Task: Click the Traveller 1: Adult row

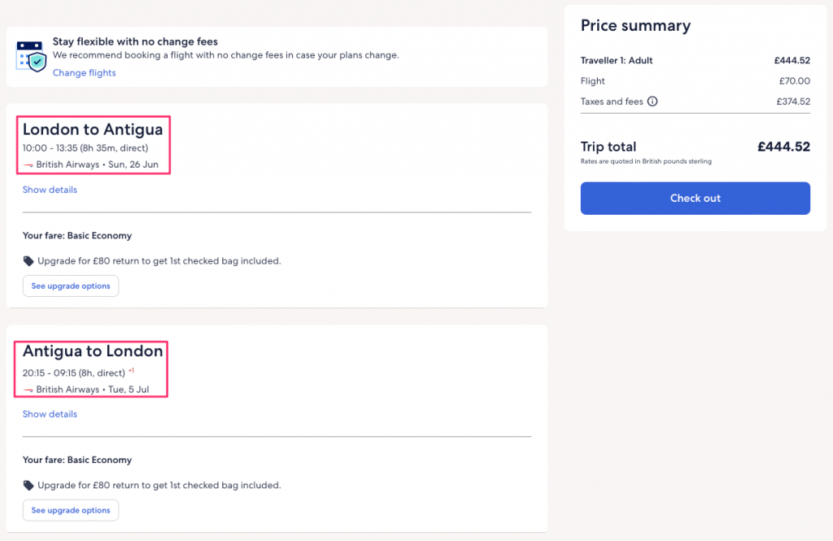Action: [617, 60]
